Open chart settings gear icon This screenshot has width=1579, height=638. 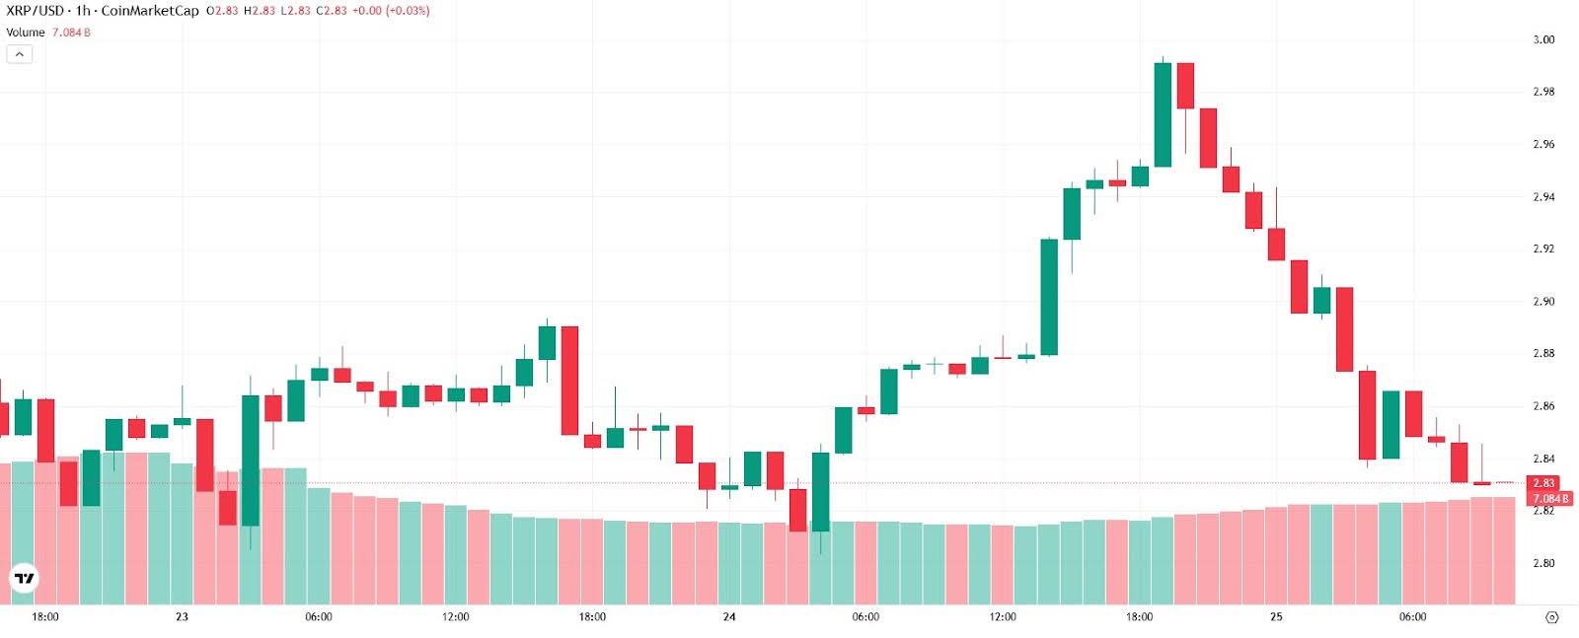pyautogui.click(x=1551, y=617)
